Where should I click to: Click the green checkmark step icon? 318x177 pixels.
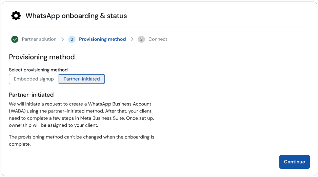(x=15, y=39)
